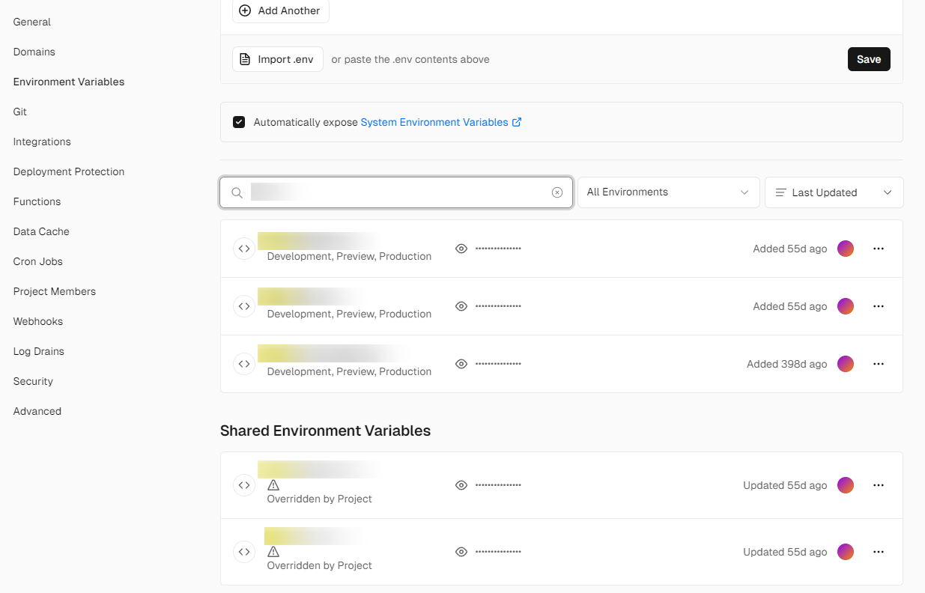This screenshot has height=593, width=925.
Task: Open the ellipsis menu for the last shared variable
Action: click(878, 552)
